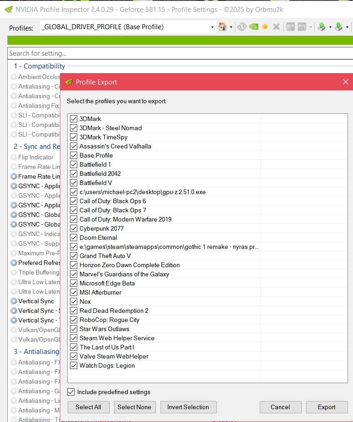353x422 pixels.
Task: Uncheck the Nox profile checkbox
Action: pos(74,302)
